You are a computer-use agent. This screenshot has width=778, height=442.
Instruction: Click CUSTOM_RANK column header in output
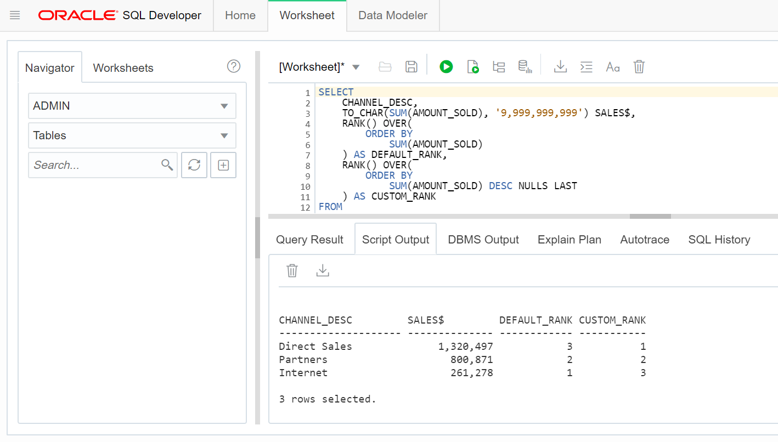[x=612, y=320]
